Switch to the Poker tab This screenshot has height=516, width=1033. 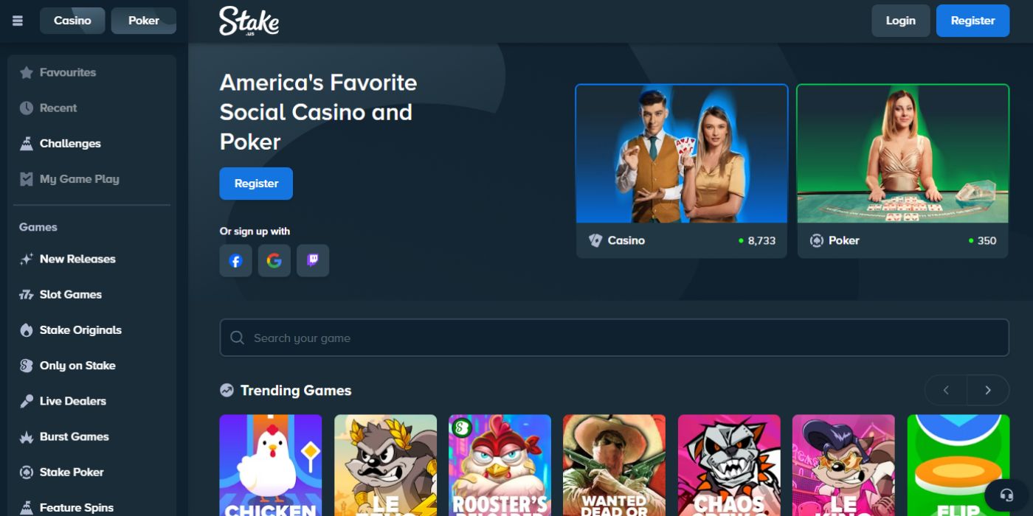[144, 21]
